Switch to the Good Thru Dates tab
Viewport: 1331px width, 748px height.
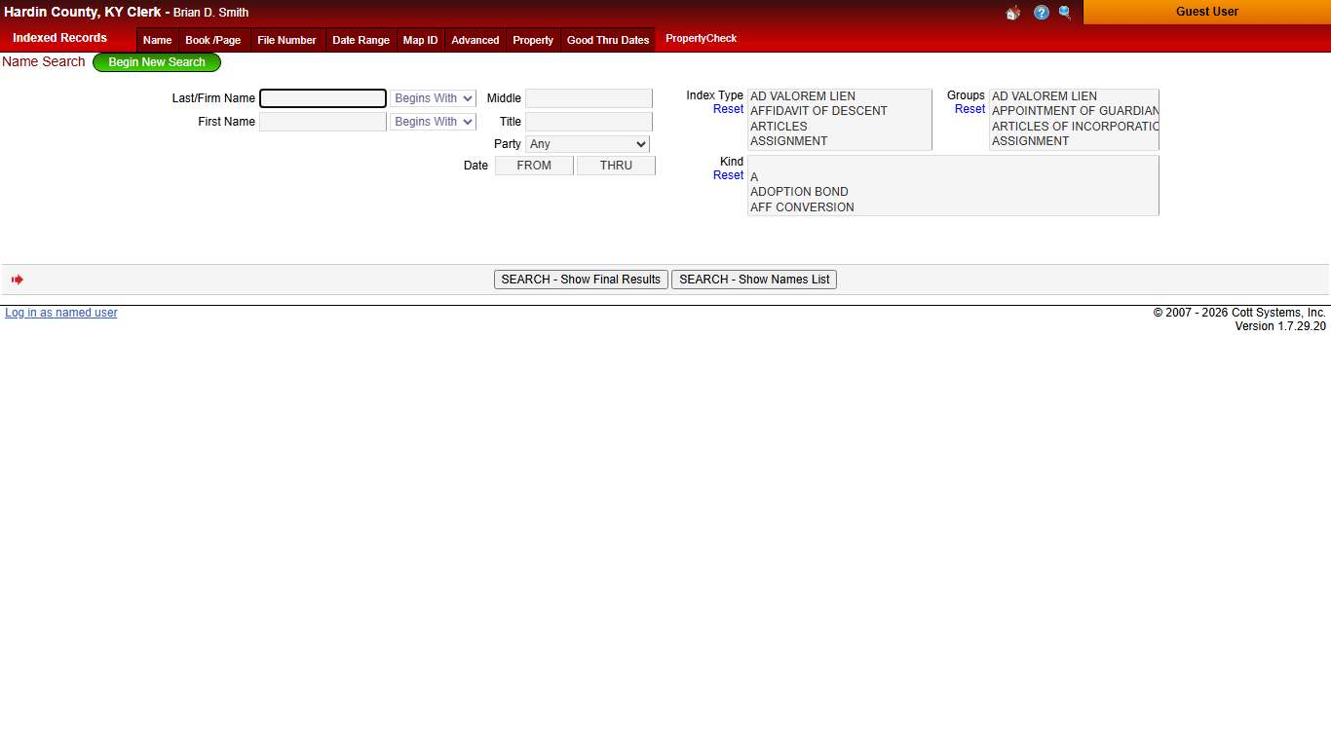coord(608,40)
